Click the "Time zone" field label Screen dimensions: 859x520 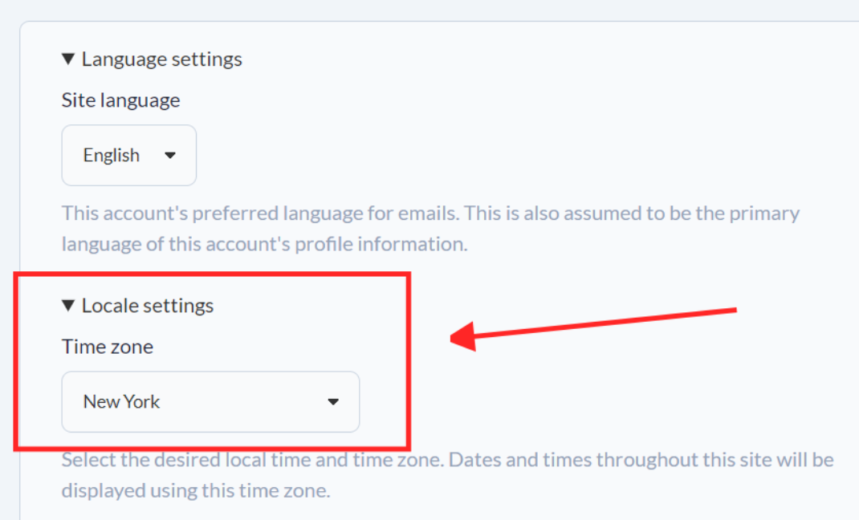coord(107,347)
